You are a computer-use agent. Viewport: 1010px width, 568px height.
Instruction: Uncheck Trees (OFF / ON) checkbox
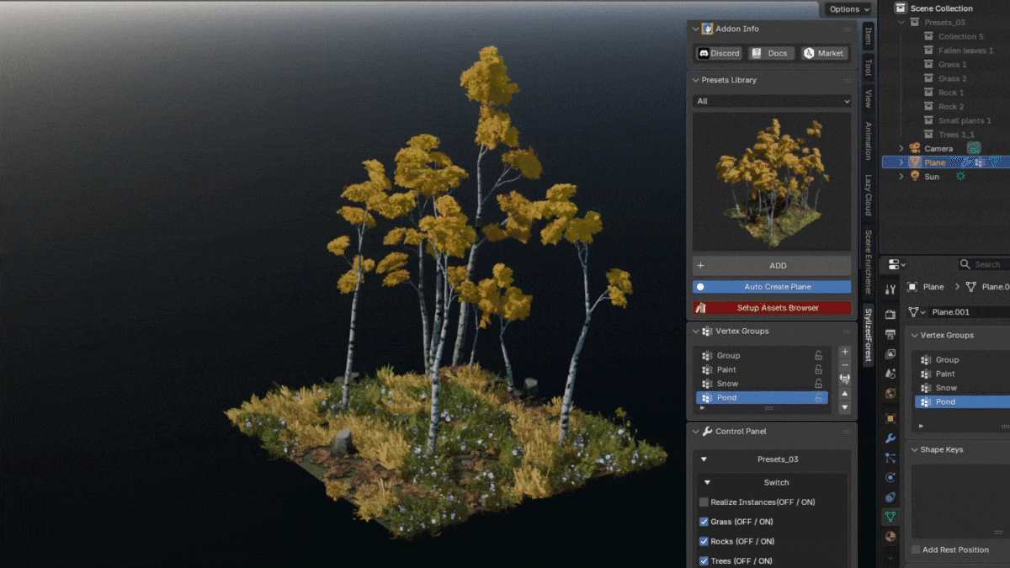[x=704, y=560]
